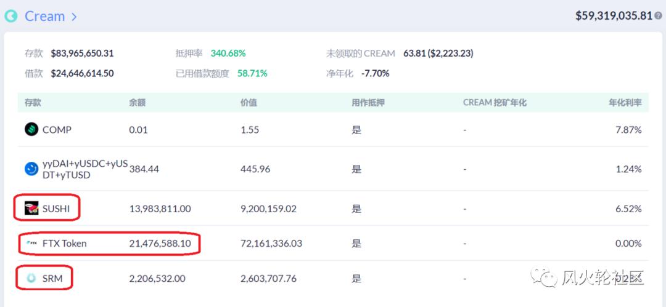Select FTX Token value 72,161,336.03

pos(271,244)
